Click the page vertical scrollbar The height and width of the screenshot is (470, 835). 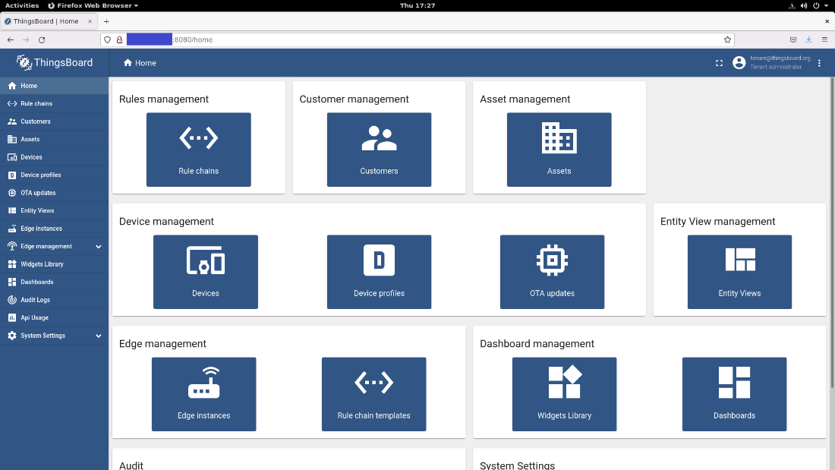[832, 233]
